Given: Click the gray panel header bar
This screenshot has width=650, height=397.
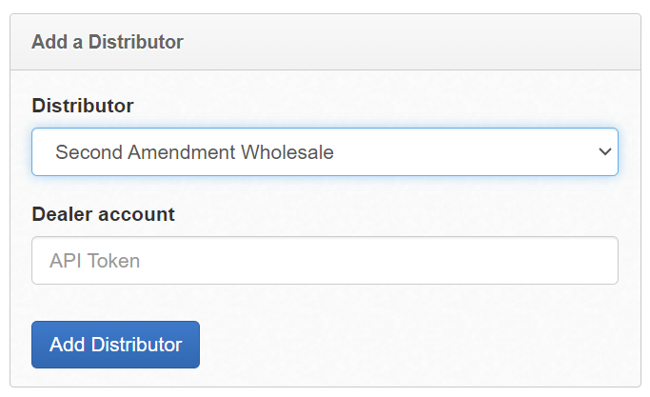Looking at the screenshot, I should 325,42.
